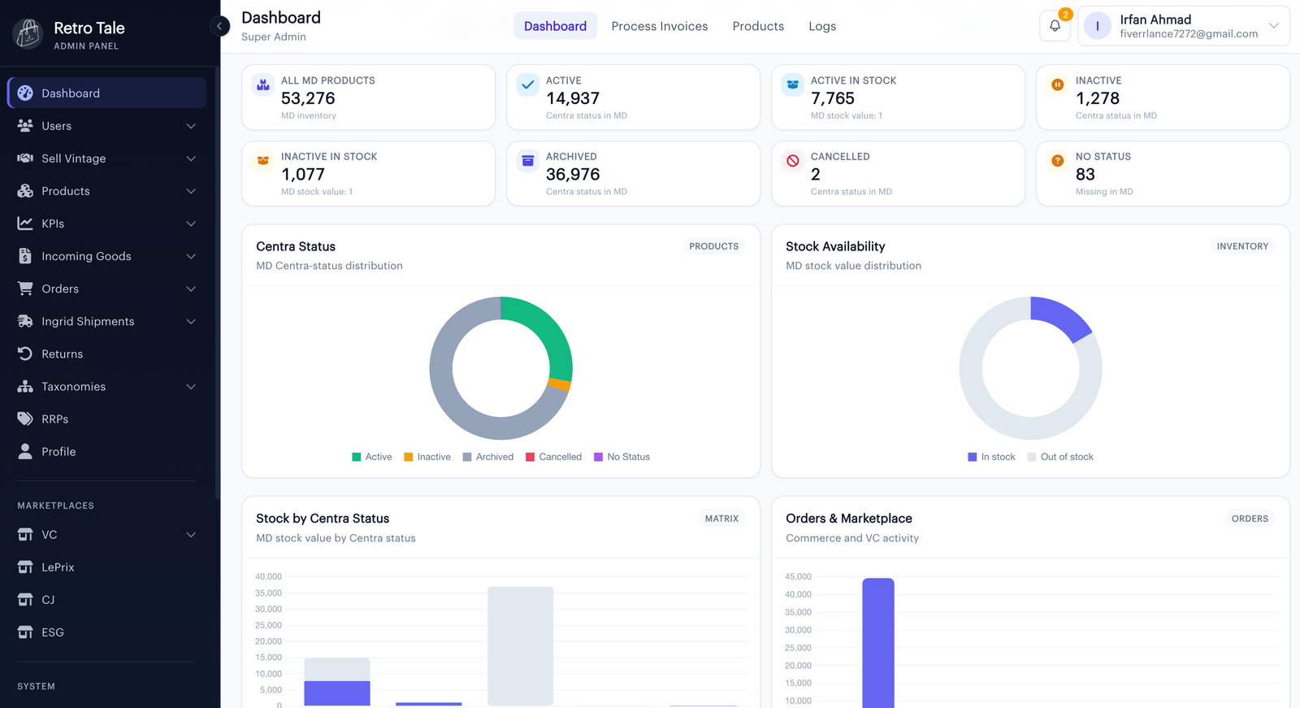The image size is (1300, 708).
Task: Click the Archived archive box icon
Action: [x=528, y=161]
